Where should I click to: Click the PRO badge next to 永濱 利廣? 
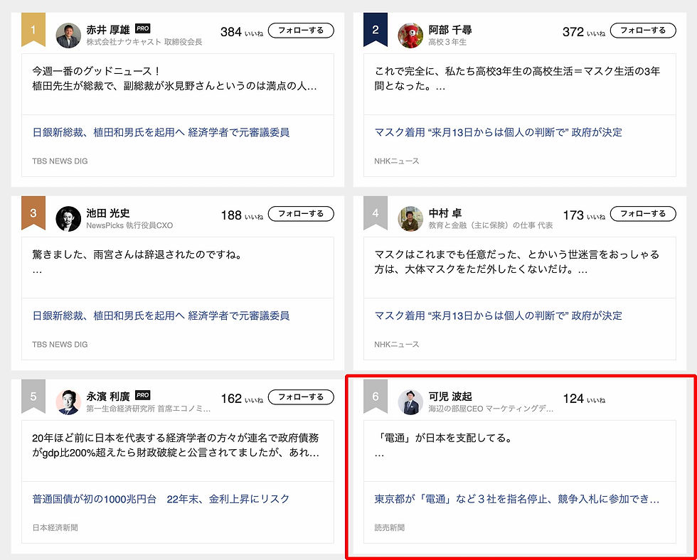pos(143,395)
